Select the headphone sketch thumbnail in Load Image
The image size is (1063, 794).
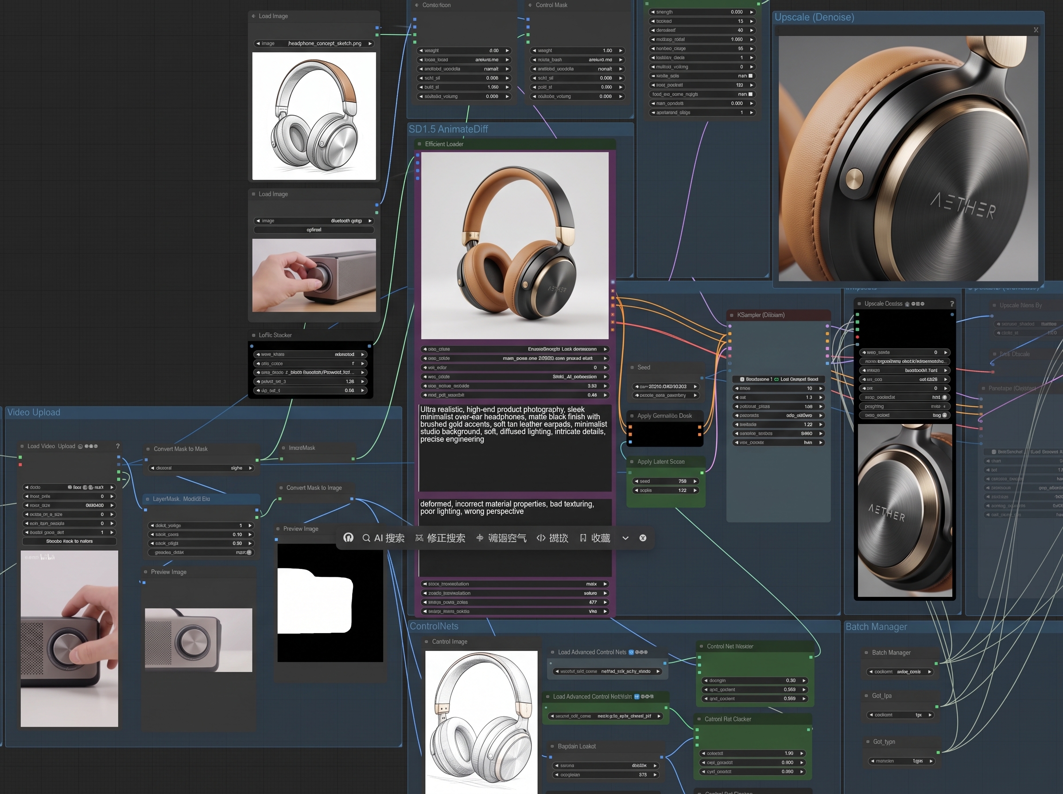314,117
